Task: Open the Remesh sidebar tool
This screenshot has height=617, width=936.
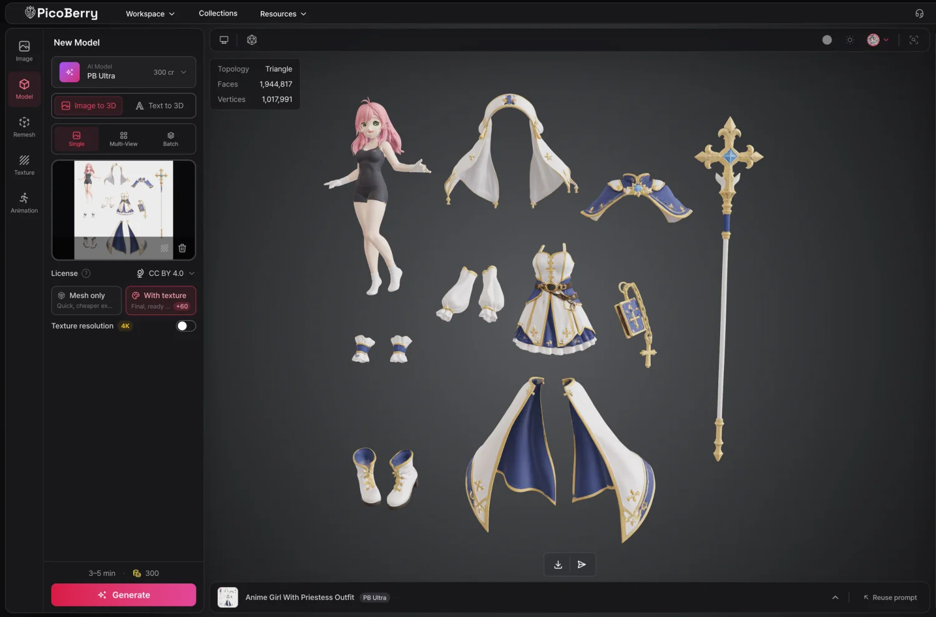Action: (24, 127)
